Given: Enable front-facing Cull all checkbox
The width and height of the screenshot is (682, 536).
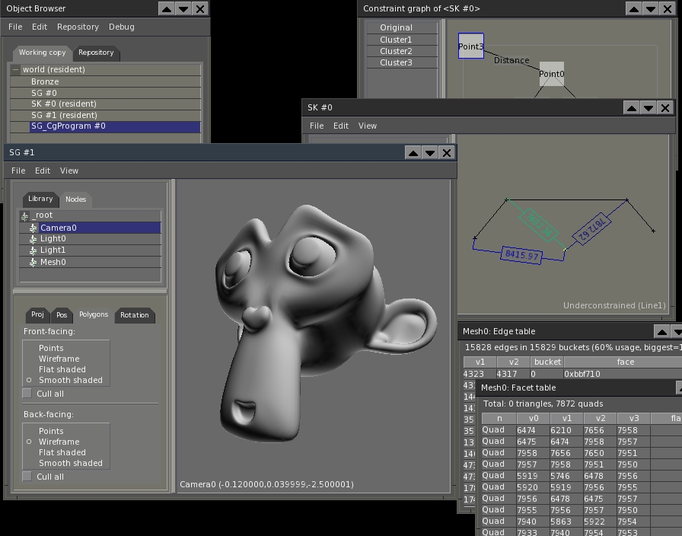Looking at the screenshot, I should 27,394.
